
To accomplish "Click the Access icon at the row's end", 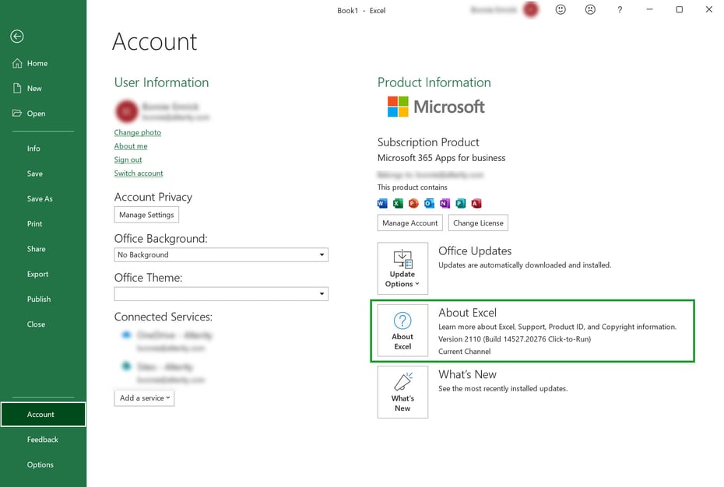I will click(475, 203).
